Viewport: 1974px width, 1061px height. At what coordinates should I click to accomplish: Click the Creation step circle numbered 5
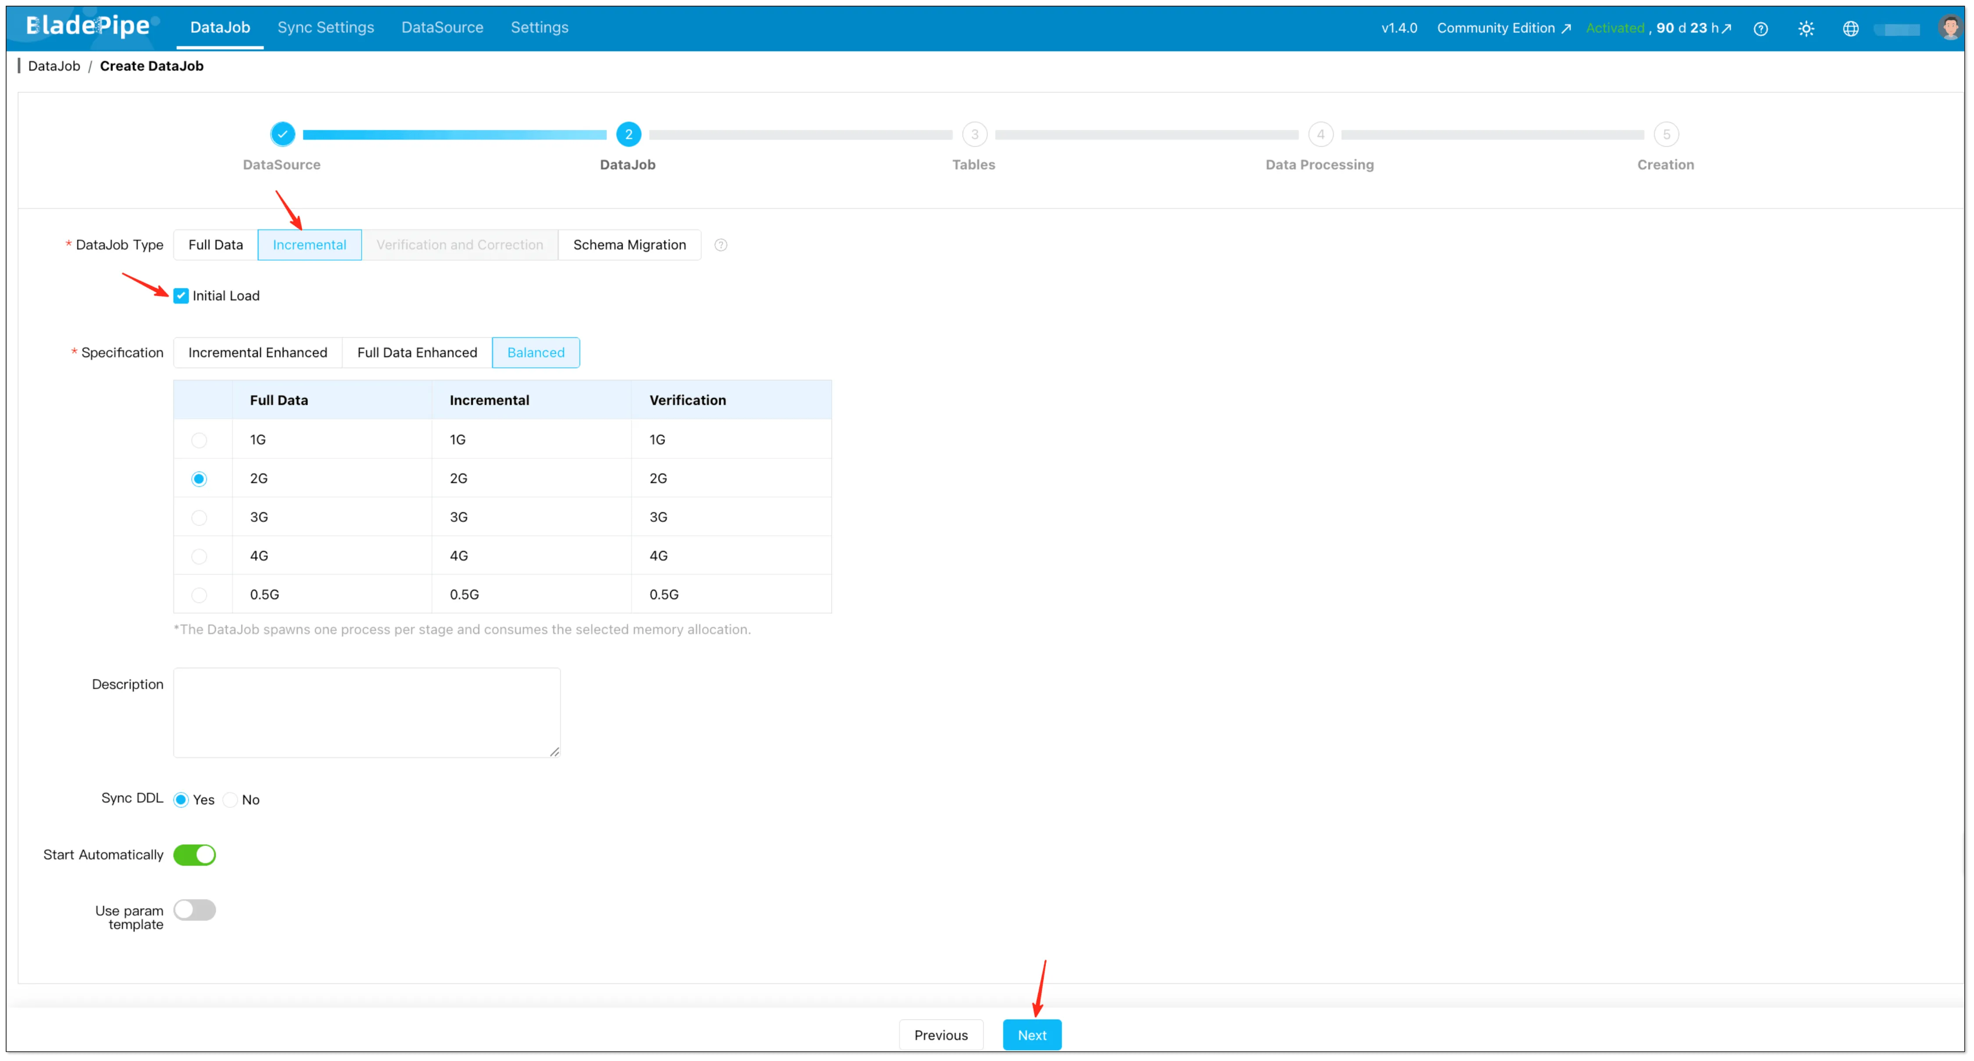pyautogui.click(x=1666, y=134)
